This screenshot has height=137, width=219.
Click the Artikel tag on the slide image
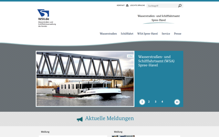(130, 56)
